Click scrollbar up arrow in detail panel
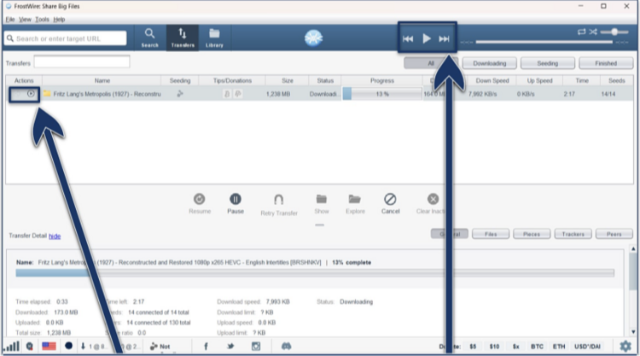Viewport: 640px width, 356px height. coord(633,248)
